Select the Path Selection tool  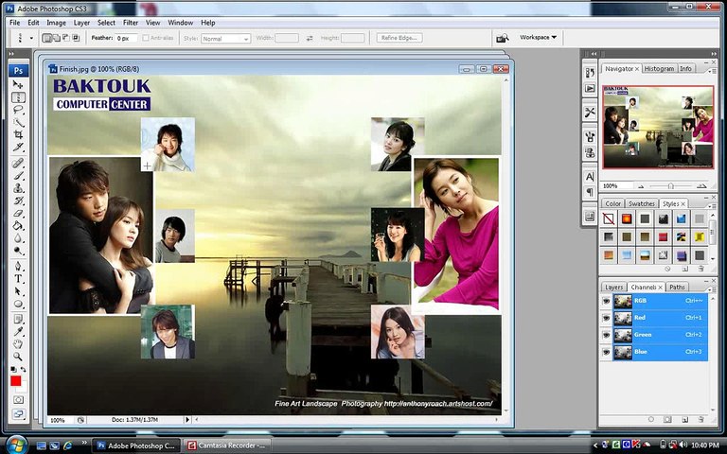point(18,291)
